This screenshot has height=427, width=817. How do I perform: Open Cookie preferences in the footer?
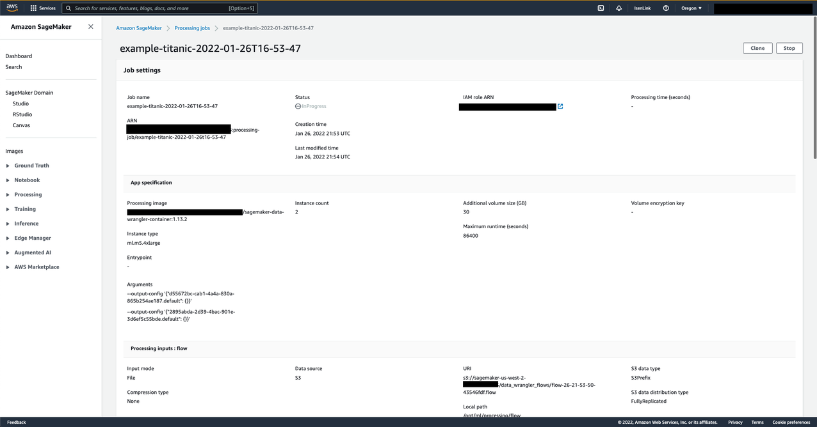[791, 422]
